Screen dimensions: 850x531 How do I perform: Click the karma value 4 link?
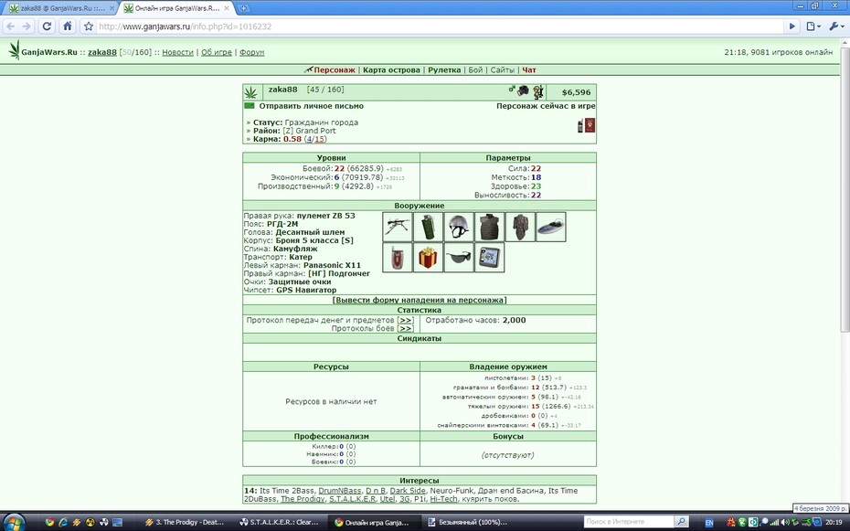click(x=309, y=139)
